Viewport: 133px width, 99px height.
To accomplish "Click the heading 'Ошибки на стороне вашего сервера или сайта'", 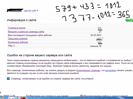I will [39, 55].
